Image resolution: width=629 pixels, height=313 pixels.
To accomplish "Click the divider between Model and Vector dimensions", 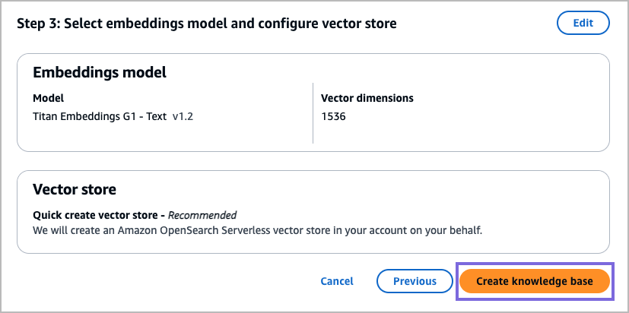I will coord(313,113).
